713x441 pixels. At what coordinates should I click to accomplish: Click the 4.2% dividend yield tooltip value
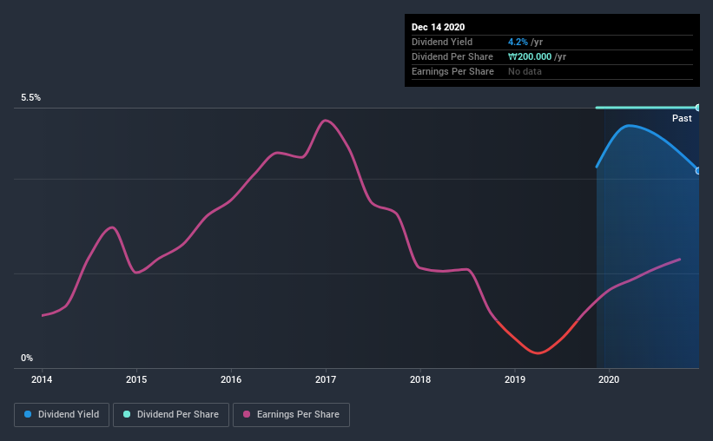tap(520, 42)
